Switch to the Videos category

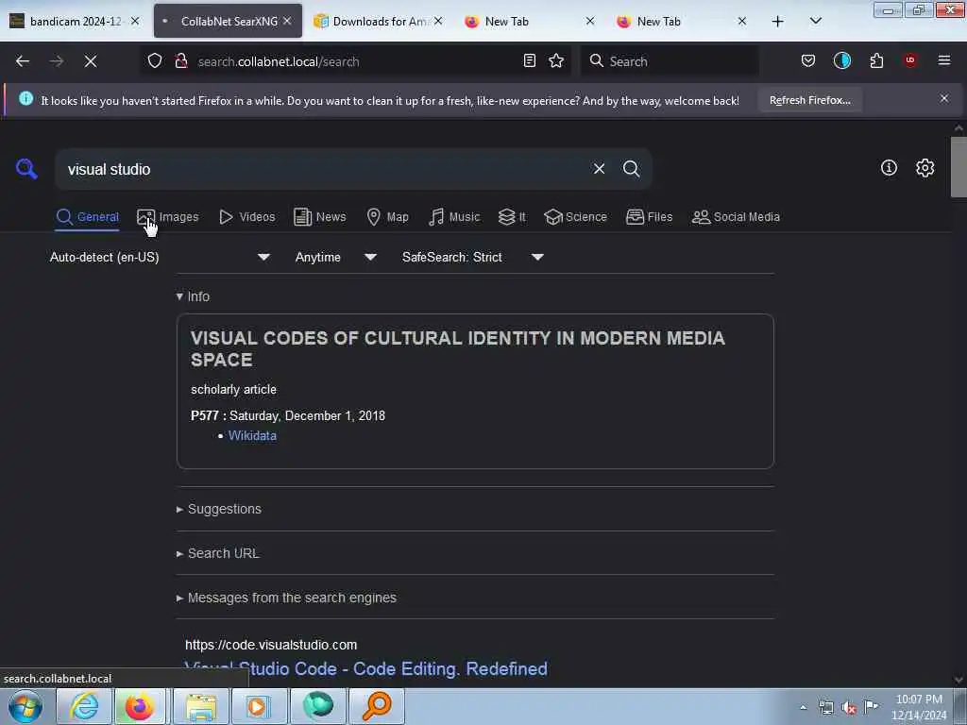(247, 217)
